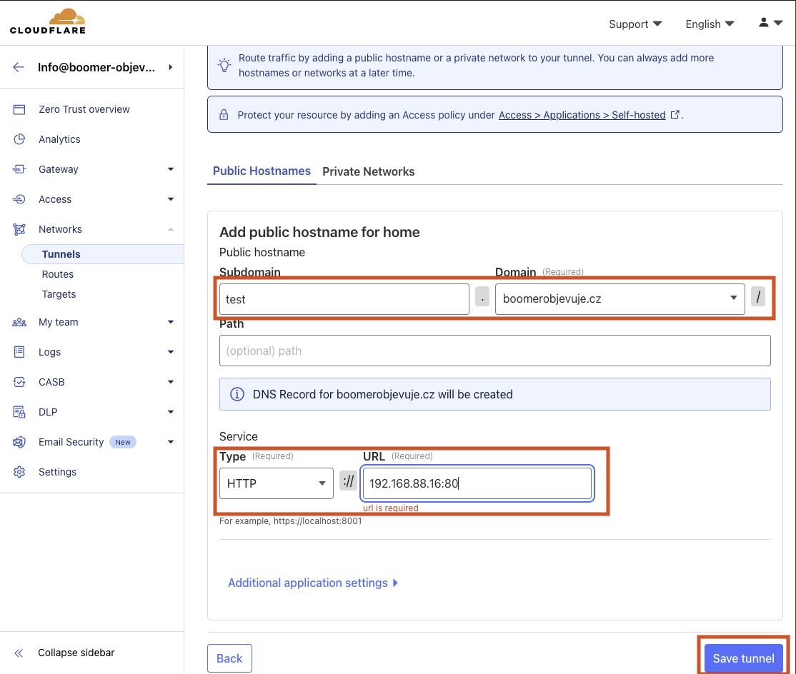Viewport: 796px width, 674px height.
Task: Click the Zero Trust overview icon
Action: tap(19, 109)
